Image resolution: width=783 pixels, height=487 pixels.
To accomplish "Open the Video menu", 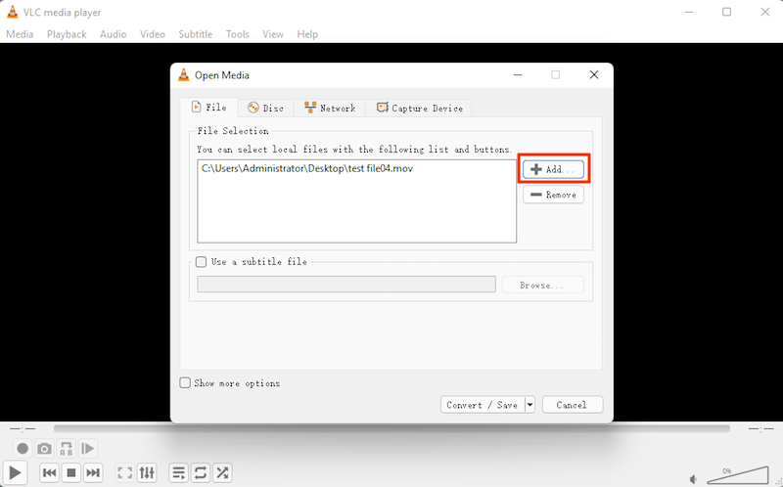I will click(153, 34).
